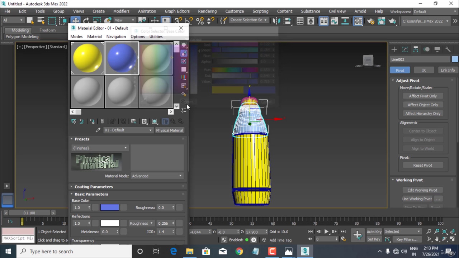Viewport: 459px width, 258px height.
Task: Open the Rendering menu
Action: (x=207, y=11)
